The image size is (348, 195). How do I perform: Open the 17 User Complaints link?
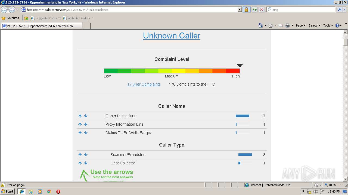(x=144, y=84)
